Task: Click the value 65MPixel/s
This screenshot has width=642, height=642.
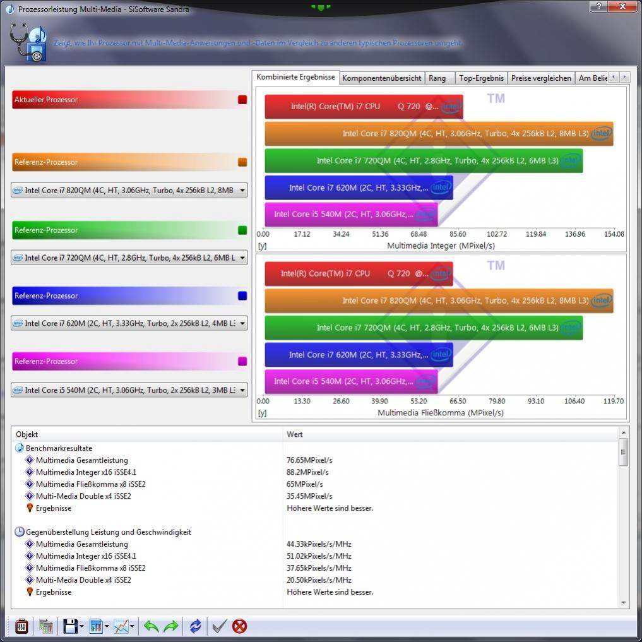Action: (305, 484)
